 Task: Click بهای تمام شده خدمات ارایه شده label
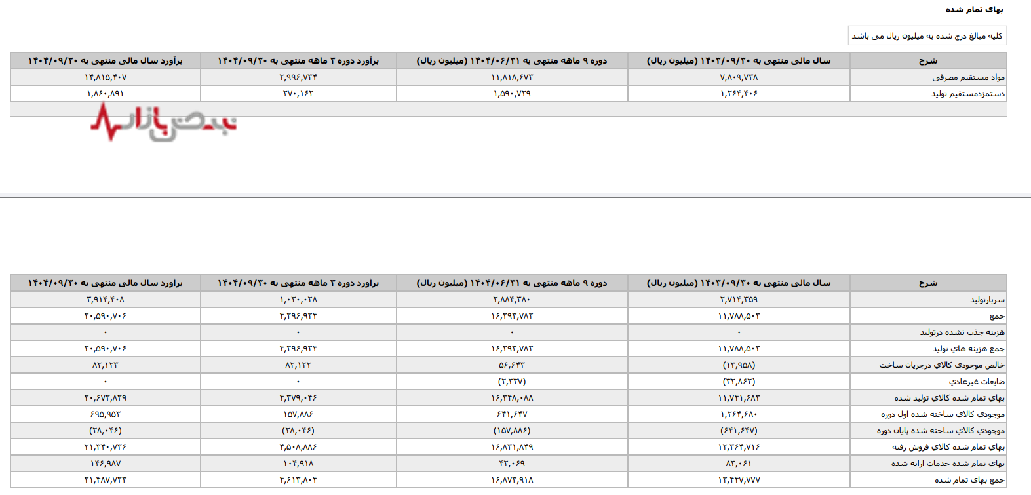[947, 464]
